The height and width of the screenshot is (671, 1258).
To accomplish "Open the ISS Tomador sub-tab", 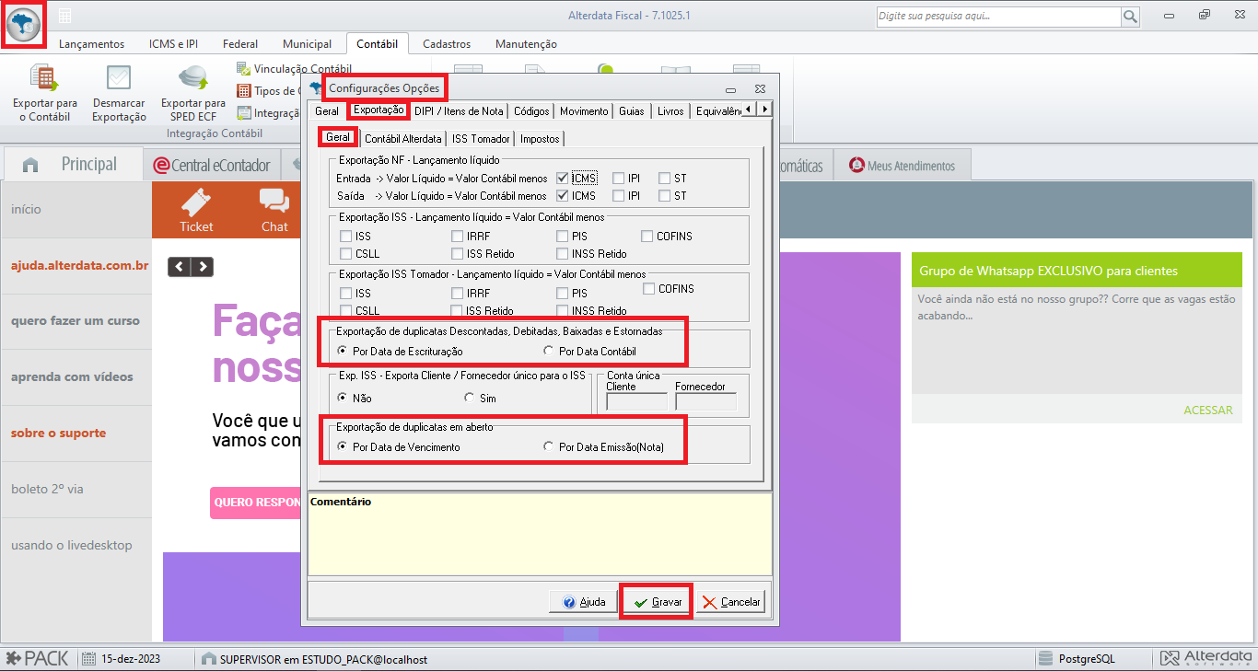I will click(481, 139).
